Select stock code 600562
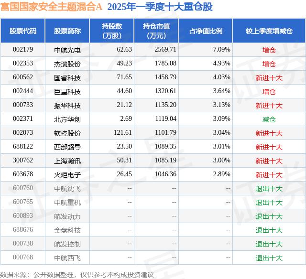Viewport: 306px width, 279px height. pyautogui.click(x=23, y=77)
